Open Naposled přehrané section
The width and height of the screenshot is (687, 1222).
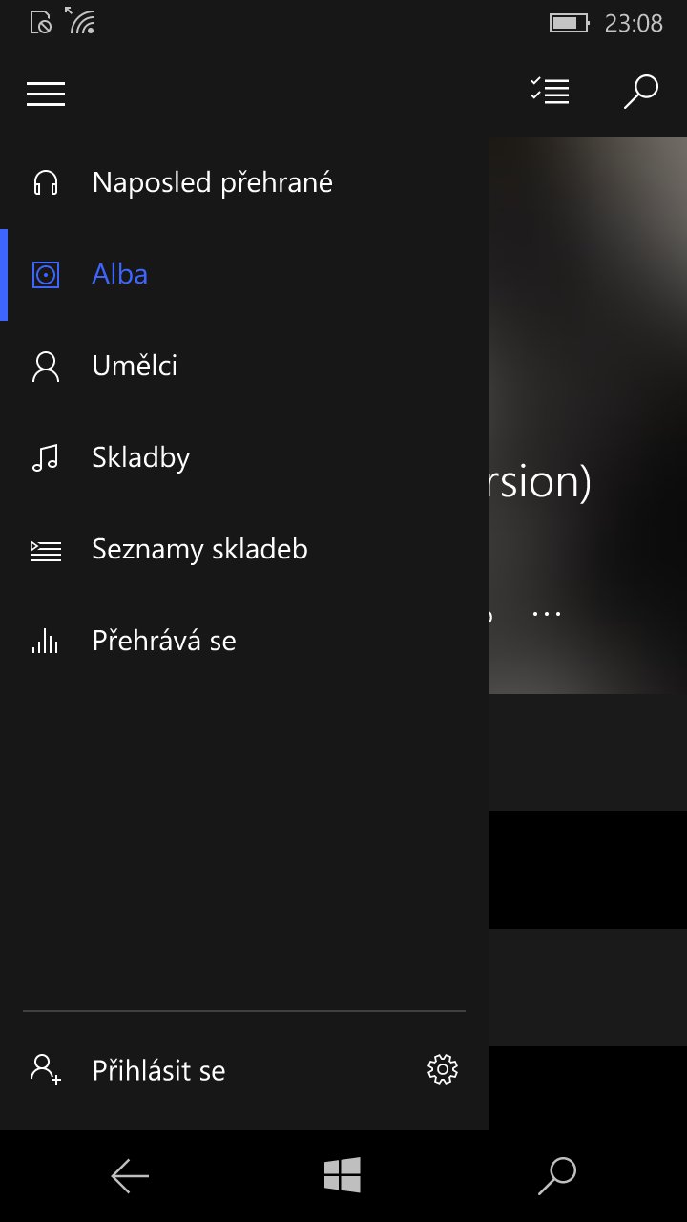213,182
